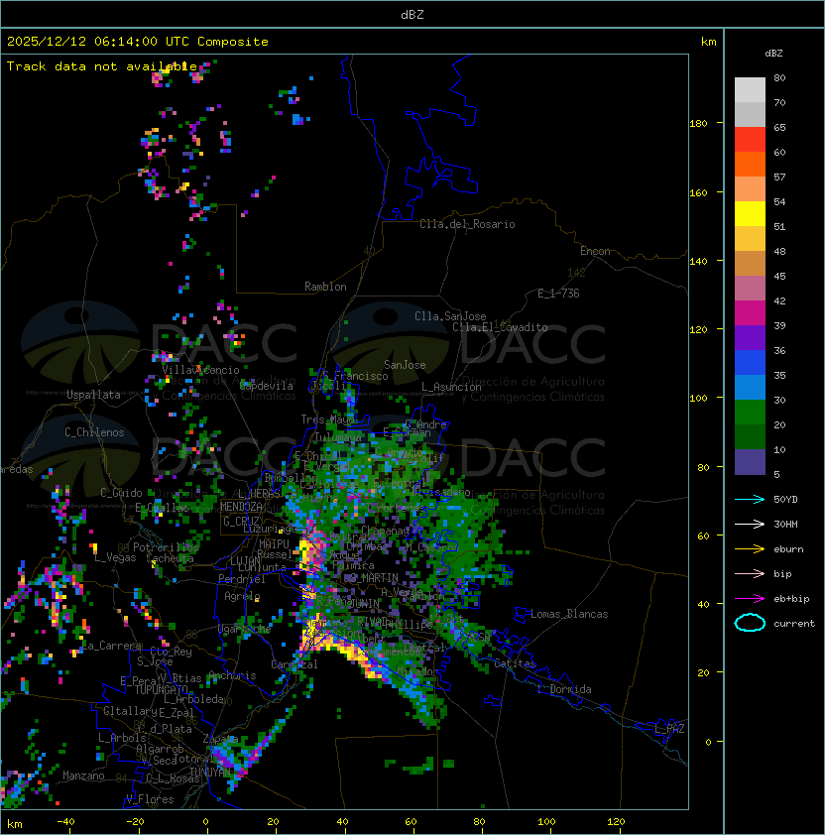Click the 'L_Vegas' map label
825x835 pixels.
point(115,557)
